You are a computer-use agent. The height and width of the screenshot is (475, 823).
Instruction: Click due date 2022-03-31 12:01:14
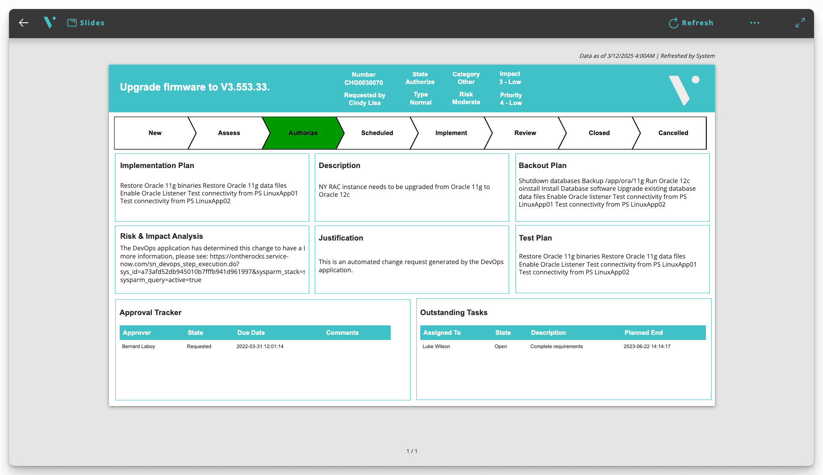coord(260,346)
